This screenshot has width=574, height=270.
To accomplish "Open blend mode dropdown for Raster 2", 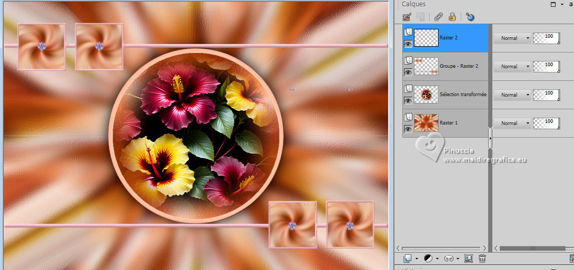I will coord(512,38).
